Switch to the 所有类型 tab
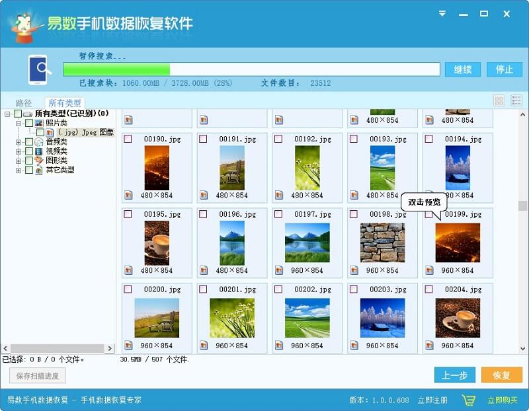The image size is (529, 411). [x=65, y=102]
